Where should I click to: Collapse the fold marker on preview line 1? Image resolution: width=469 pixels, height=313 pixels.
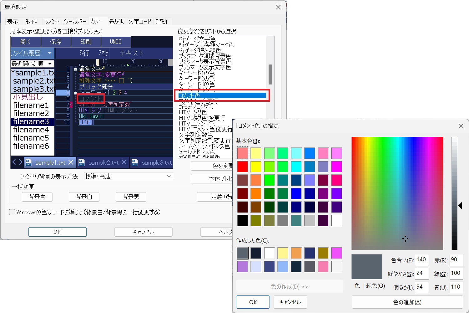click(x=75, y=69)
